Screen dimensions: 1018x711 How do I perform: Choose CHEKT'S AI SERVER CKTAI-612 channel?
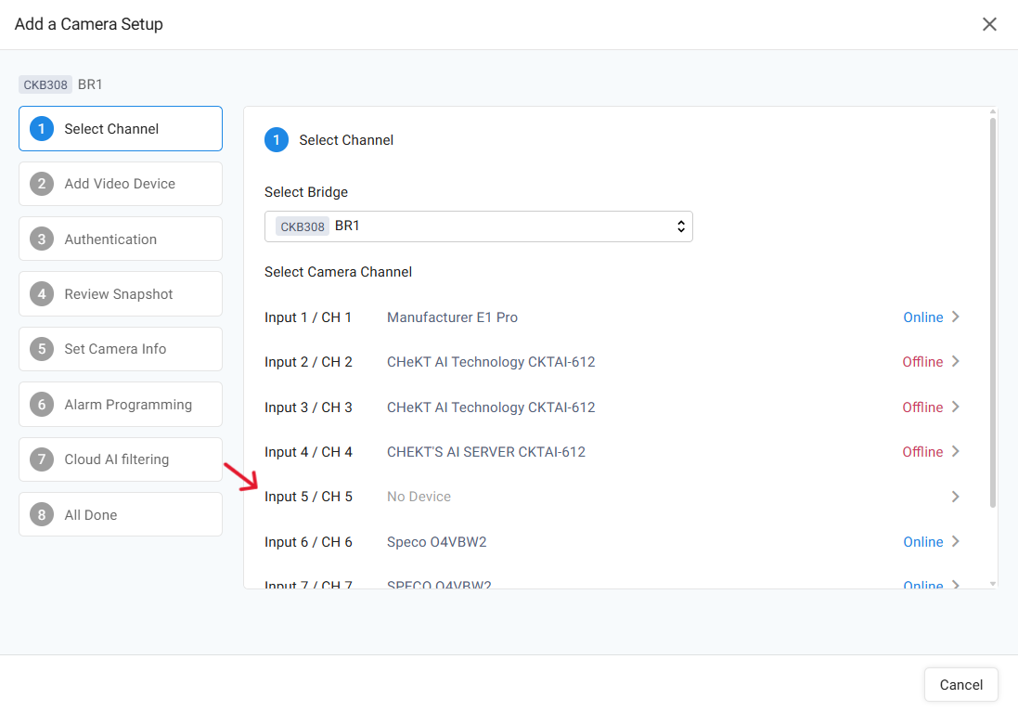[x=485, y=452]
